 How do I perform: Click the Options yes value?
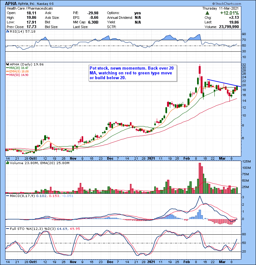pyautogui.click(x=138, y=13)
